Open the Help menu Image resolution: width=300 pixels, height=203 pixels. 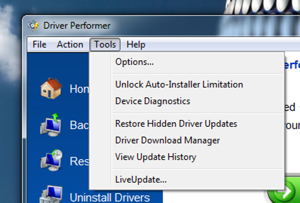click(136, 45)
